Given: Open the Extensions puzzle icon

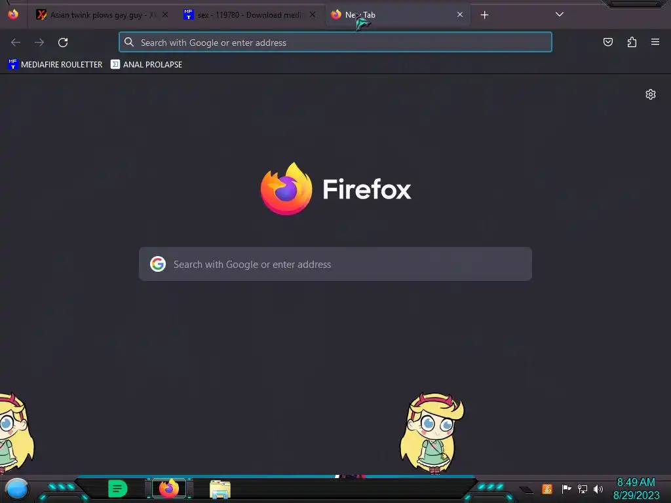Looking at the screenshot, I should tap(632, 42).
